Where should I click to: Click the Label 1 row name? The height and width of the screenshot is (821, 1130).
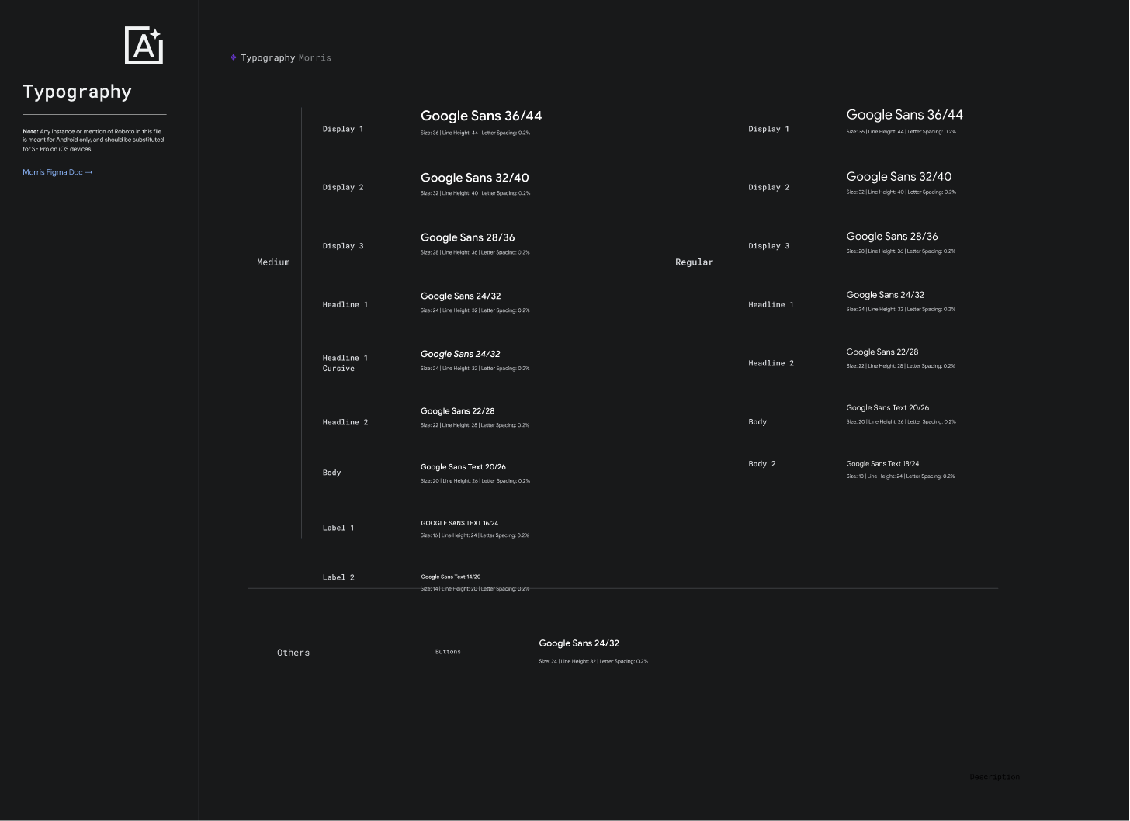point(338,528)
